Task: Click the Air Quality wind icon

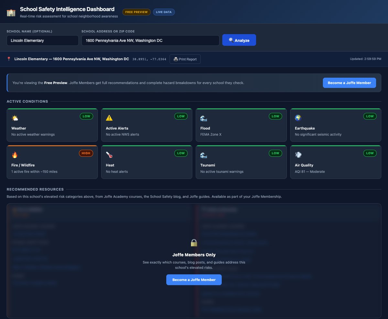Action: pyautogui.click(x=298, y=155)
